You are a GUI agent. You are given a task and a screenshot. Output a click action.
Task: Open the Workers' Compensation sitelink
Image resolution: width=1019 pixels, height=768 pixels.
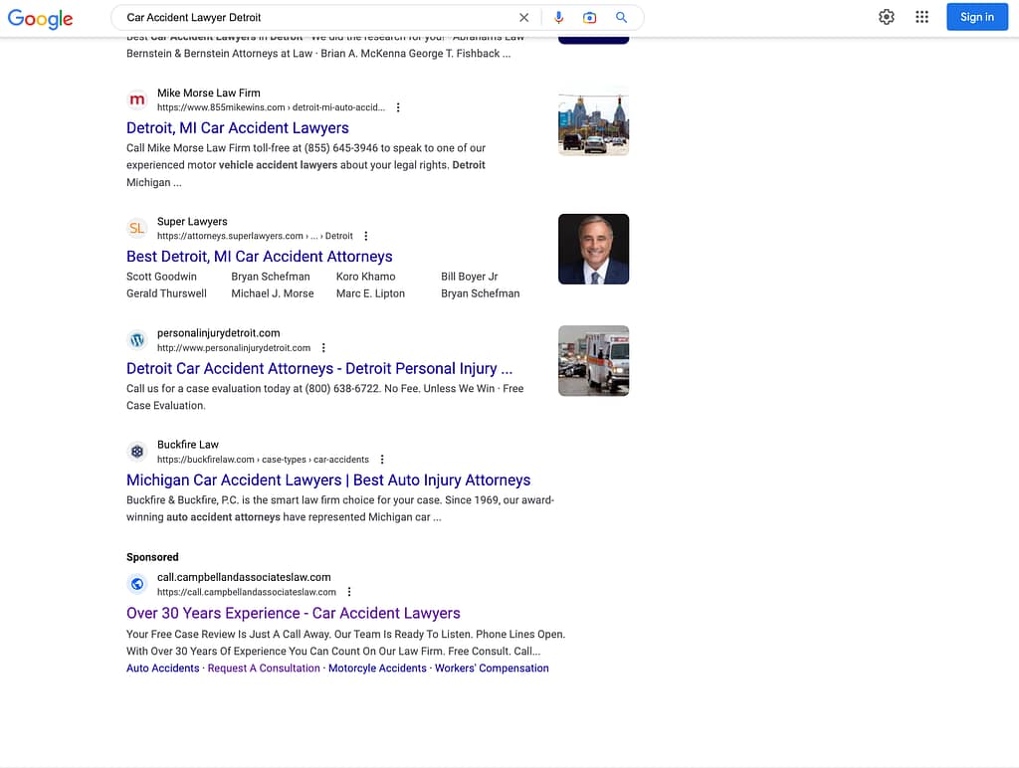[492, 668]
